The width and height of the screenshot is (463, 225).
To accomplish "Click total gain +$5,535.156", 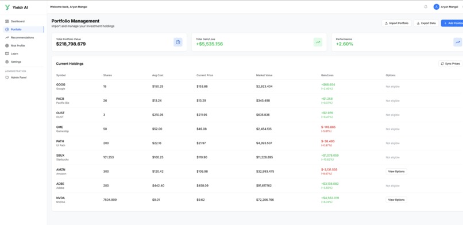I will [x=209, y=44].
